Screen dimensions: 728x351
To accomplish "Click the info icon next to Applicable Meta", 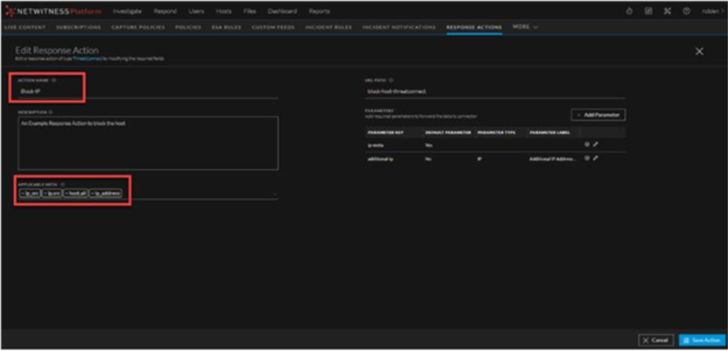I will click(x=62, y=184).
